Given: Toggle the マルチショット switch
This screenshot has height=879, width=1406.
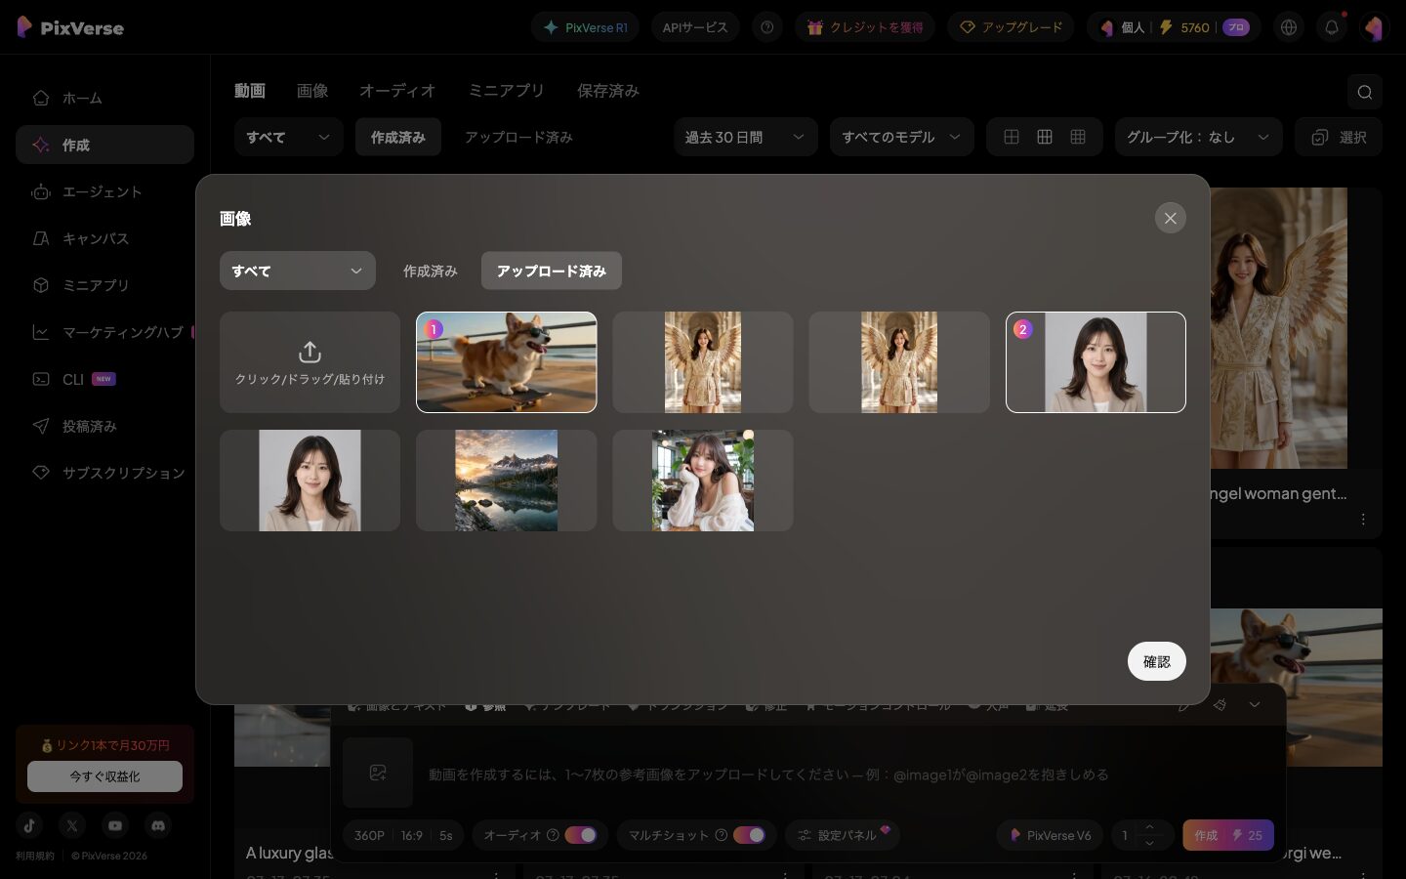Looking at the screenshot, I should click(x=749, y=835).
